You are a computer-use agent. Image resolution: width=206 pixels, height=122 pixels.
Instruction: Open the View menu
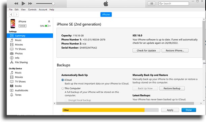tap(23, 9)
